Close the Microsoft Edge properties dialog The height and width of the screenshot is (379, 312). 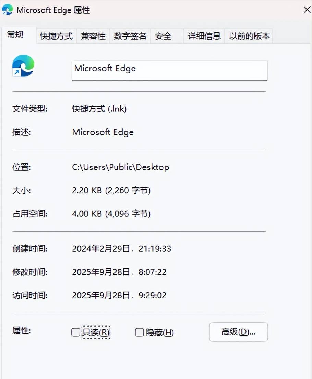click(306, 10)
